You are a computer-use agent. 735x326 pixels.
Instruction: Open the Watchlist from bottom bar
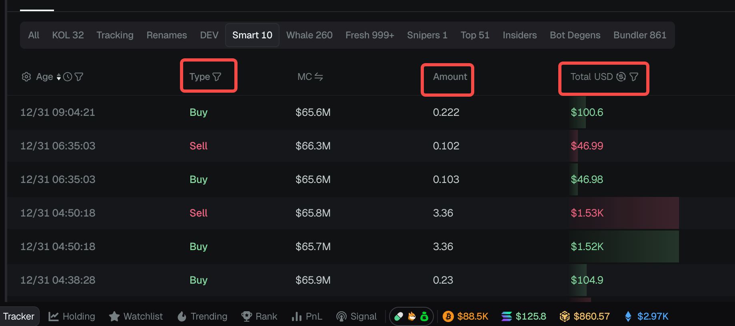[x=136, y=316]
